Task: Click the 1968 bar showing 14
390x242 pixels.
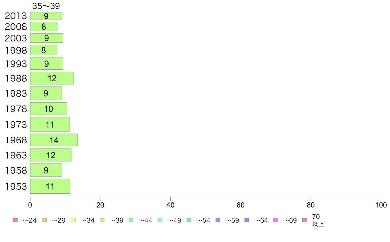Action: click(x=54, y=140)
